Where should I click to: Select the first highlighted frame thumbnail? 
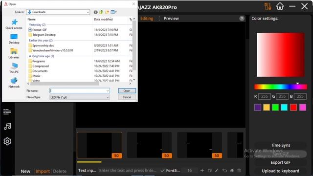click(99, 145)
